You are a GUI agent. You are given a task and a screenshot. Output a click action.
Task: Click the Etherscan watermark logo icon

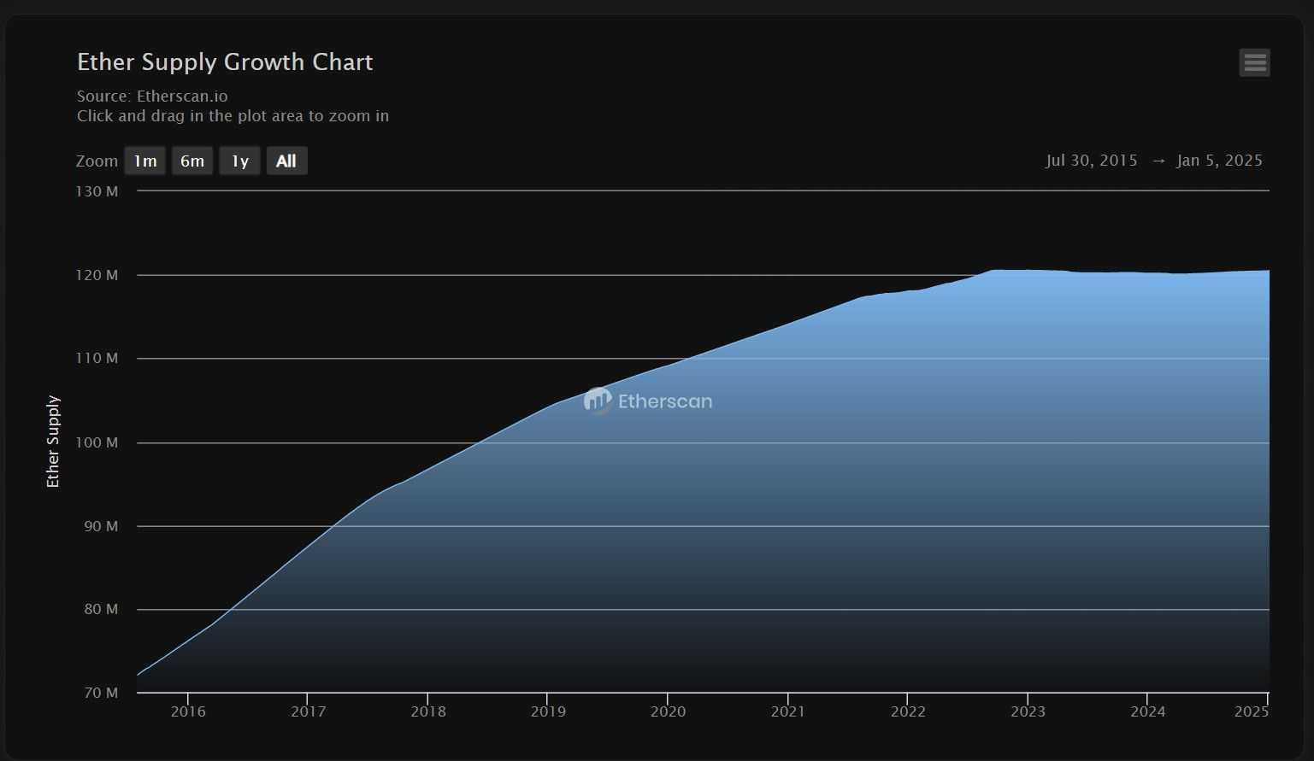pyautogui.click(x=598, y=401)
